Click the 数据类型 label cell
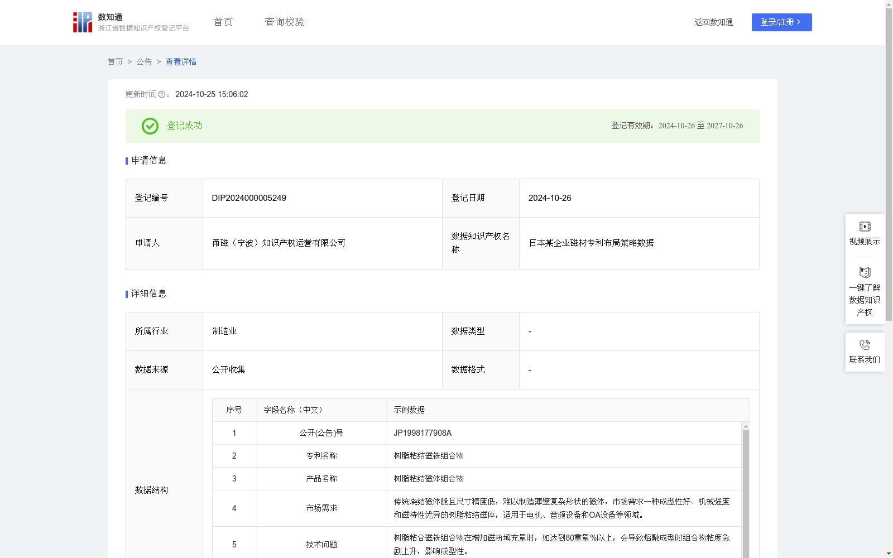Viewport: 893px width, 558px height. (x=481, y=331)
